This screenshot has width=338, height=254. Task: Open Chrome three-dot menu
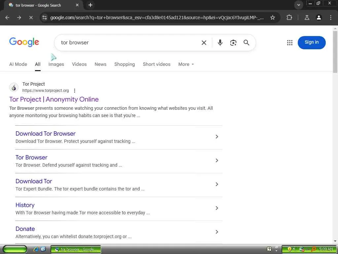click(331, 18)
